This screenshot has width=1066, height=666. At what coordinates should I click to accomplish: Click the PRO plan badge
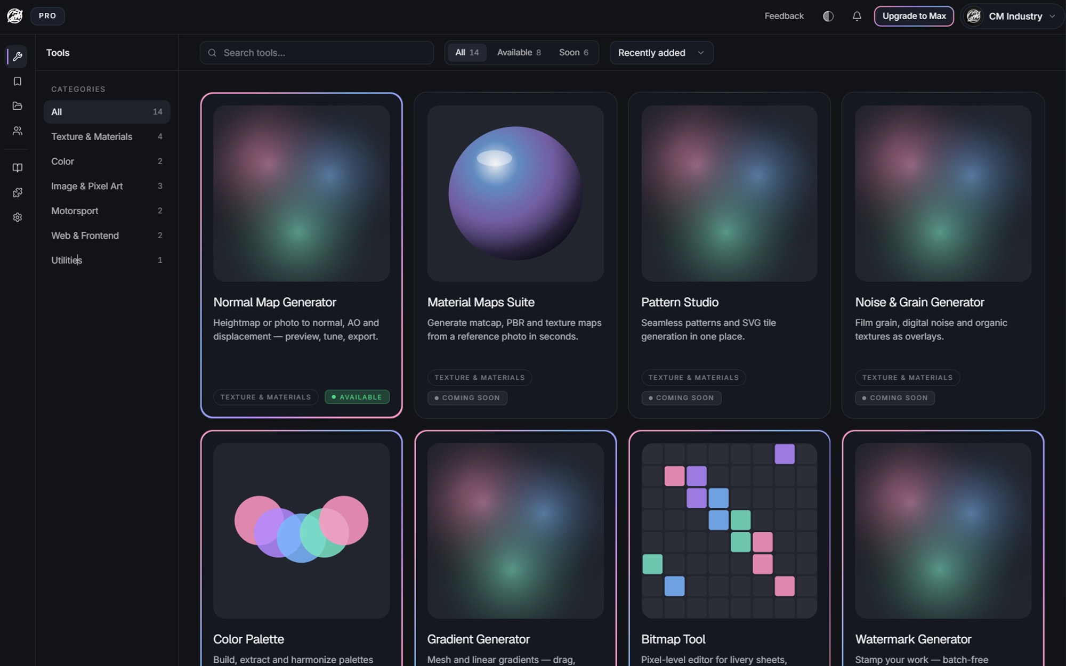[x=47, y=16]
